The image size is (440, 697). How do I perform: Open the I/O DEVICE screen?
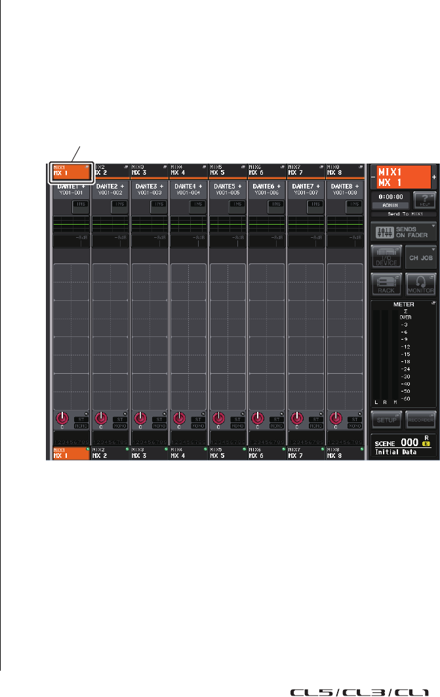point(386,257)
